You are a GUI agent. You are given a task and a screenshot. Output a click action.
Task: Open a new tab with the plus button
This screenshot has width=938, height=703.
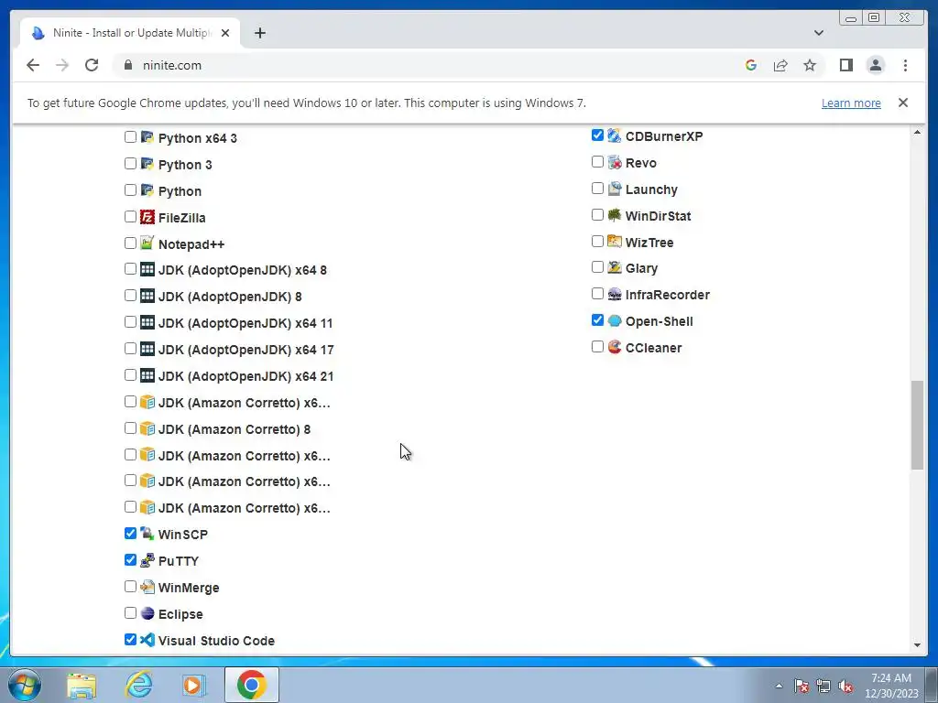[x=259, y=33]
